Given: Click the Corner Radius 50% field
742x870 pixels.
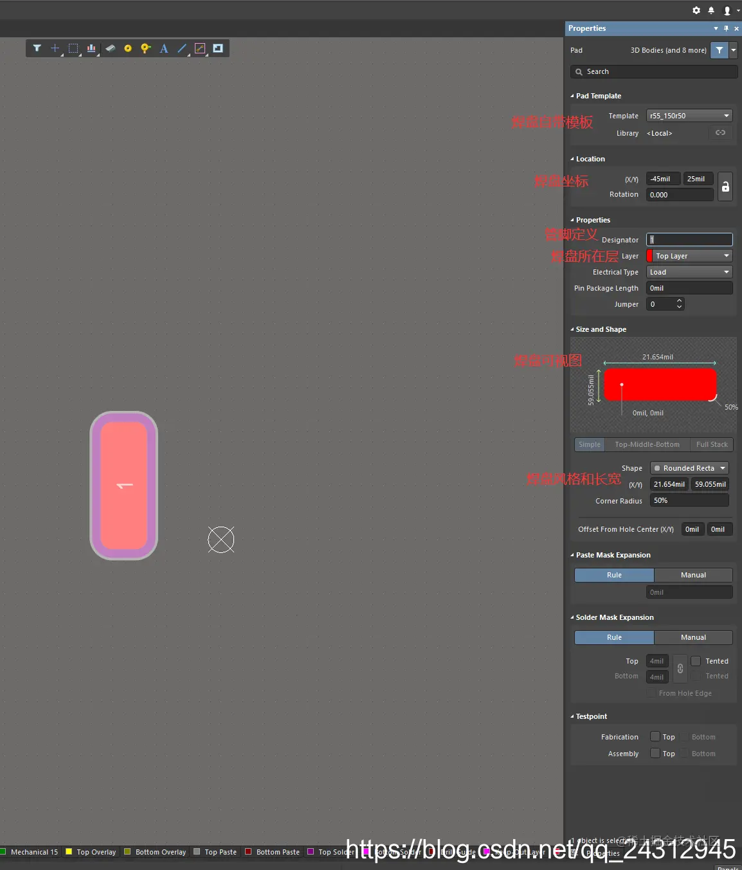Looking at the screenshot, I should [x=689, y=500].
